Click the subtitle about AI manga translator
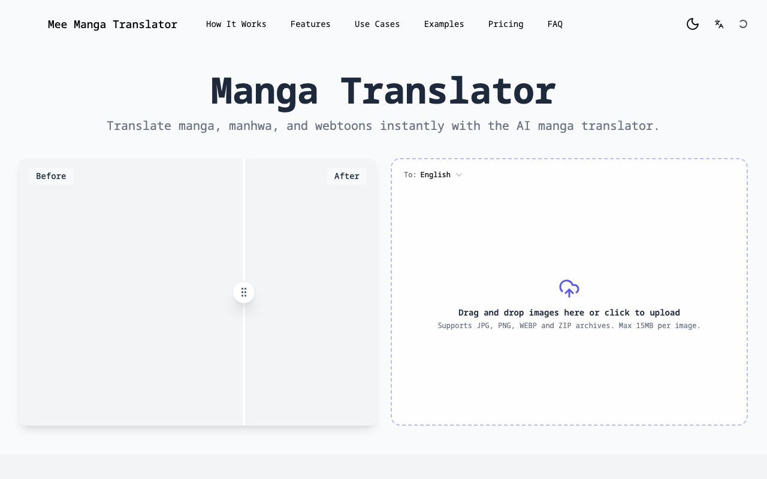 point(383,126)
